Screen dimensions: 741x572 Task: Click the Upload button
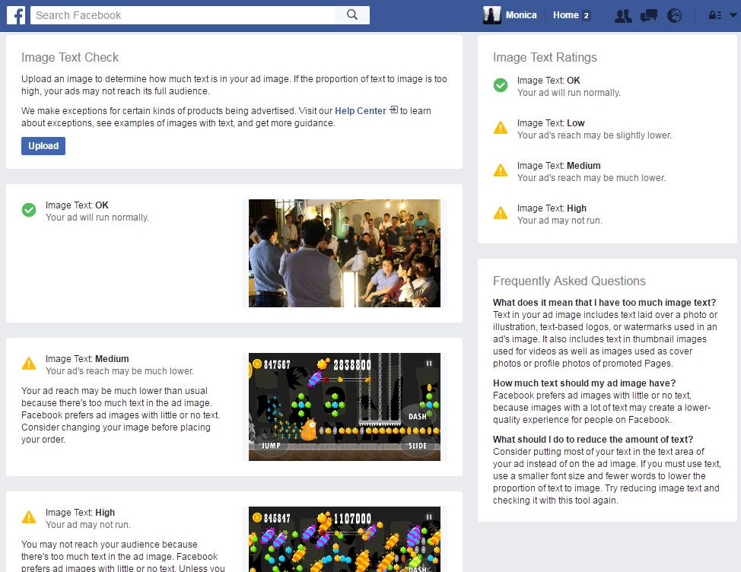tap(43, 145)
